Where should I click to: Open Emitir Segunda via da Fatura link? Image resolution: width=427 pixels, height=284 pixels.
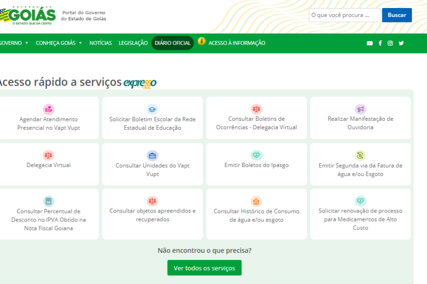pos(360,169)
